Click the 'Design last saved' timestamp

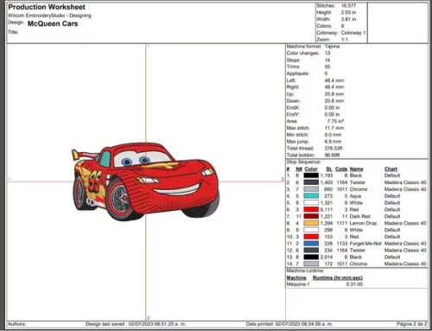coord(136,324)
